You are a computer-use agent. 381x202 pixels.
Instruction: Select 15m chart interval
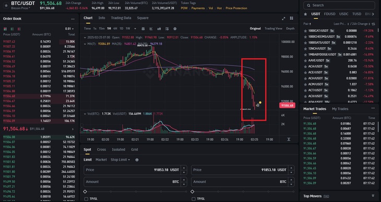click(102, 29)
